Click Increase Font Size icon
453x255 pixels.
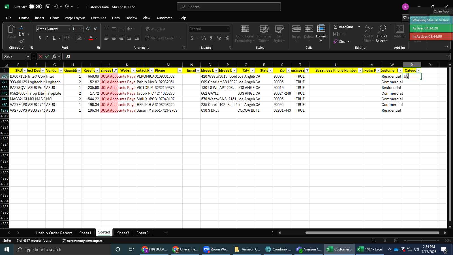tap(88, 29)
